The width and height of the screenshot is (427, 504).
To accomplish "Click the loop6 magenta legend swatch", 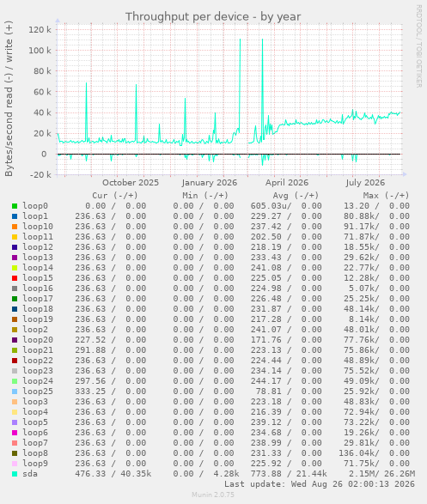I will (x=15, y=433).
